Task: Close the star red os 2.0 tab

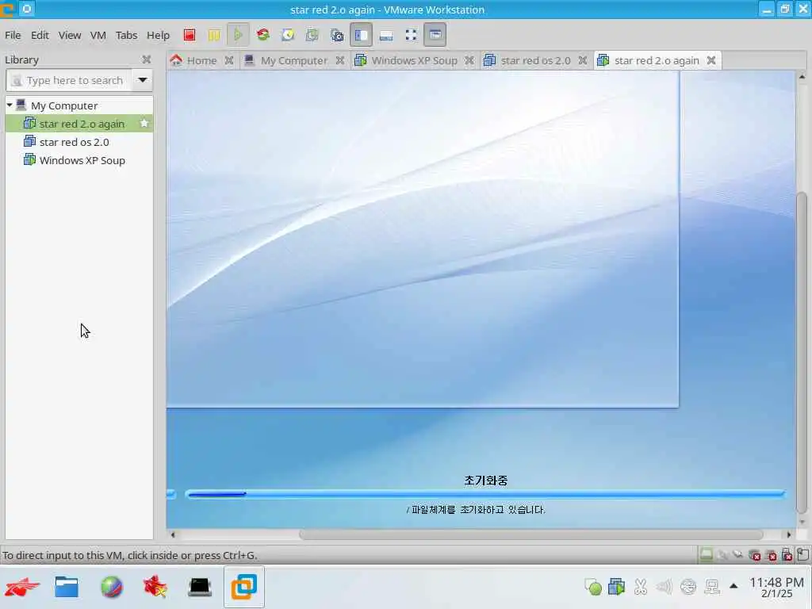Action: click(x=583, y=60)
